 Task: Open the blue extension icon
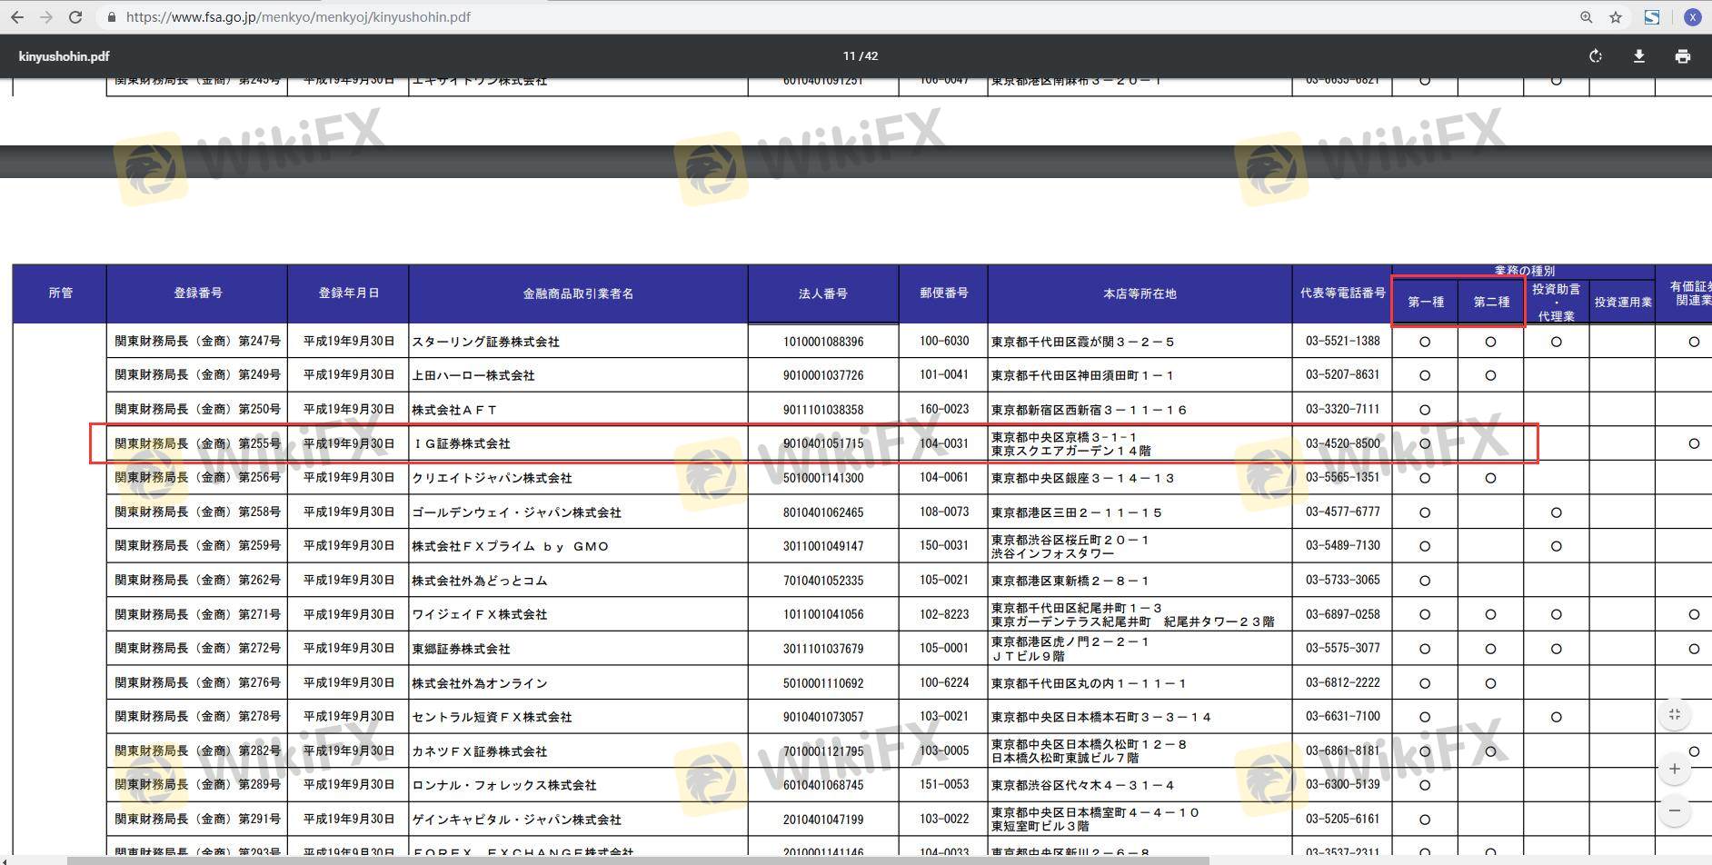[1652, 17]
